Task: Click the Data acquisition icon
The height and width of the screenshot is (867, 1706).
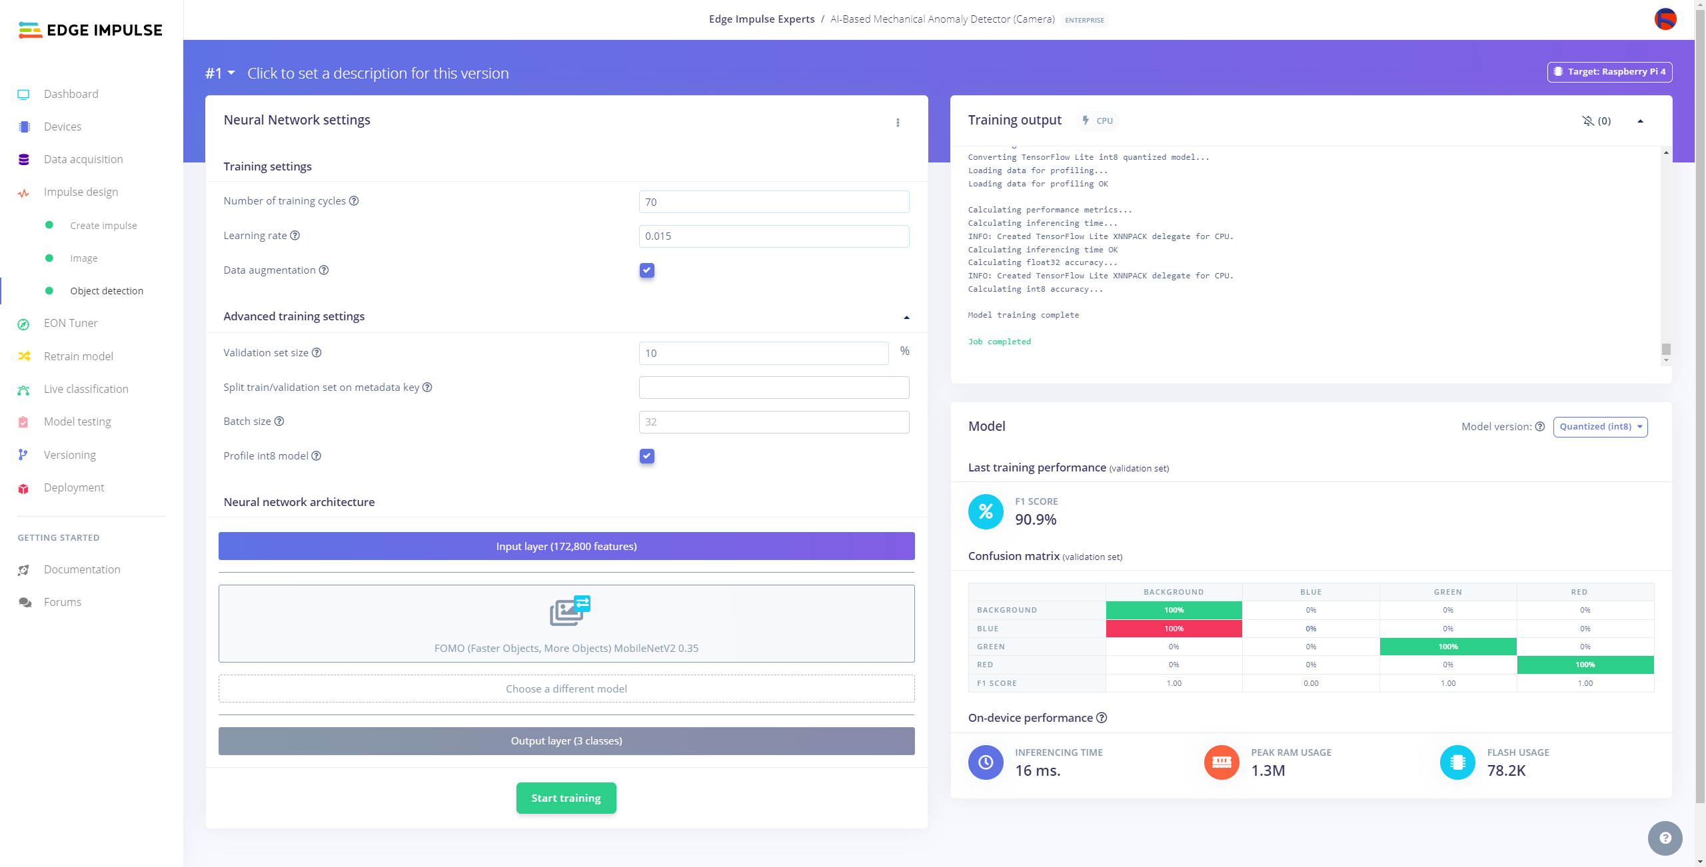Action: coord(23,159)
